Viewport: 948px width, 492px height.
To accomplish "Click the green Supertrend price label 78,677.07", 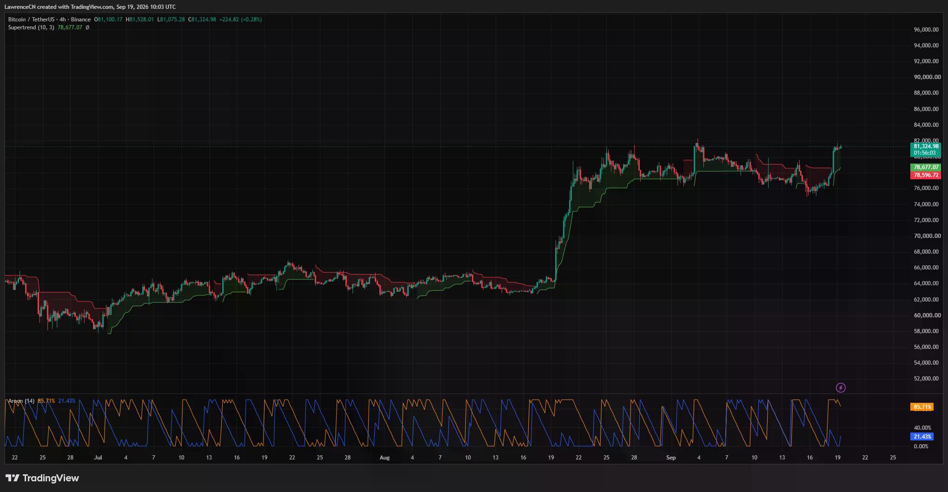I will tap(926, 167).
